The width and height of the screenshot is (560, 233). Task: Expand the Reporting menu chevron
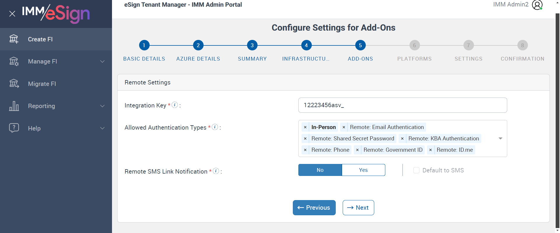tap(102, 106)
